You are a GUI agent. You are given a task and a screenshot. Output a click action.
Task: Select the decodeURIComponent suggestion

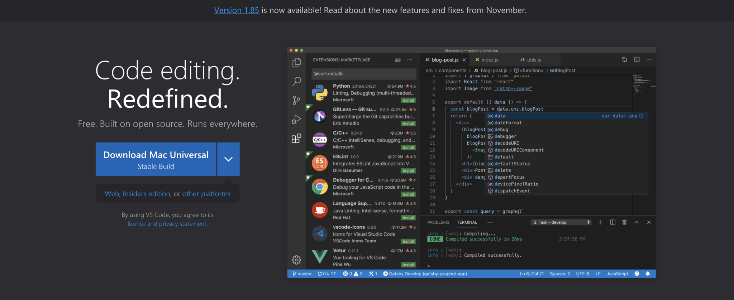tap(567, 150)
